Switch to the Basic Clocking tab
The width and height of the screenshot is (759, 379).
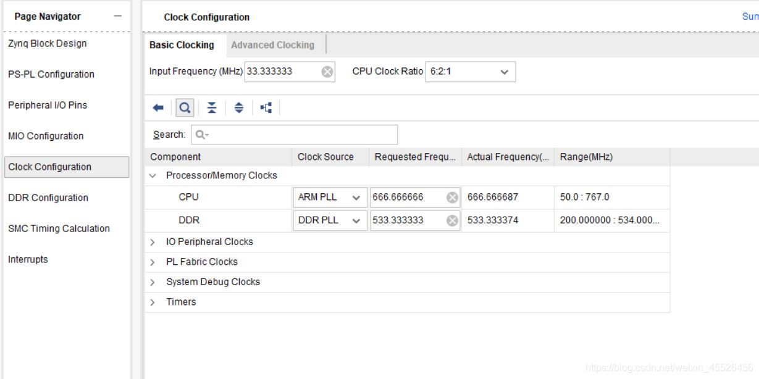tap(182, 45)
